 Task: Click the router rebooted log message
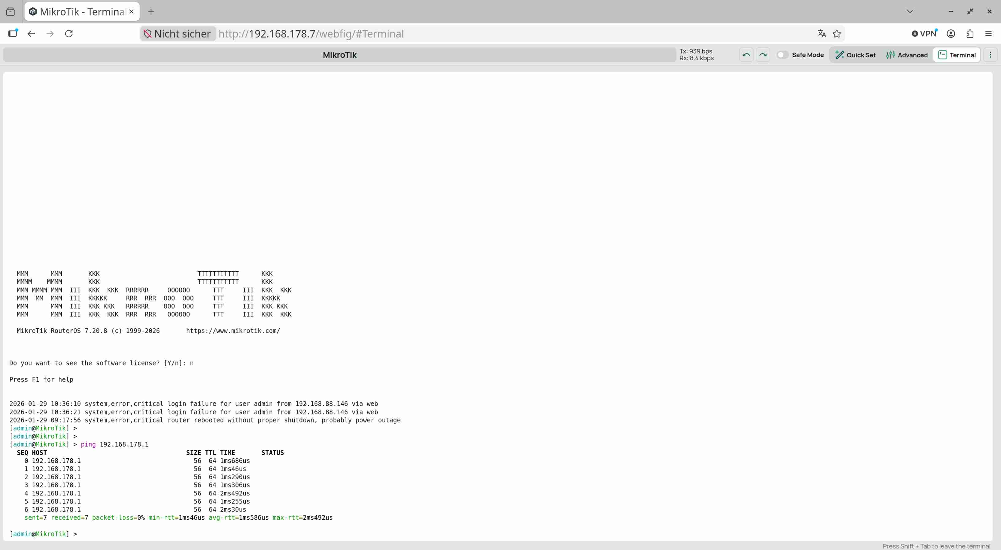205,420
